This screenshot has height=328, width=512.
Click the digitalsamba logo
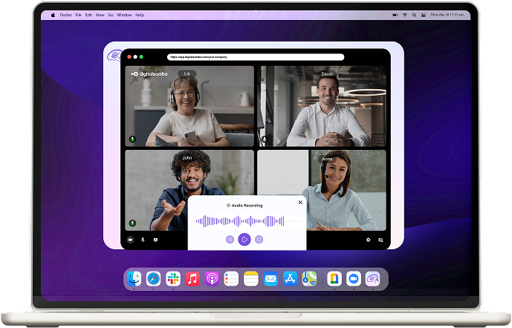(149, 74)
